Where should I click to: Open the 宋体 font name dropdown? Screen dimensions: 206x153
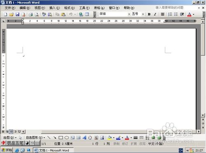tap(129, 14)
